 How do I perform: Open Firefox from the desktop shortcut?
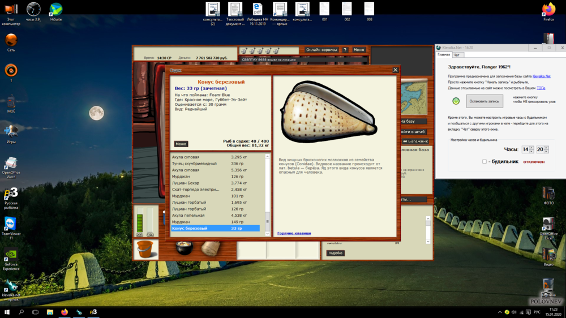click(548, 10)
